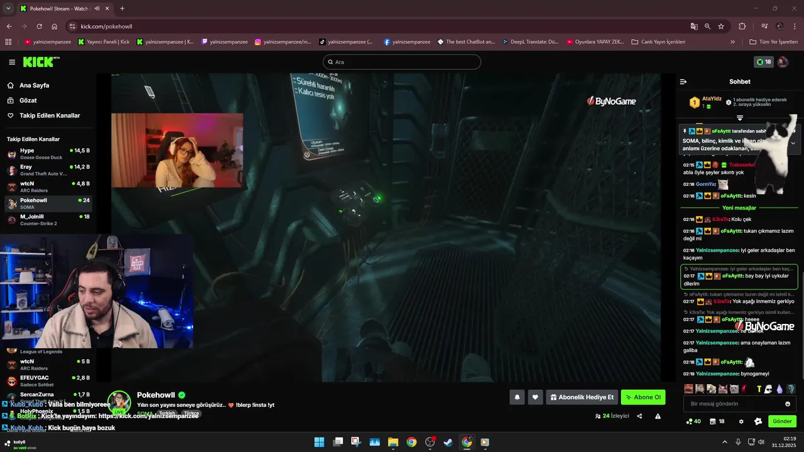Open the hamburger menu beside the KICK logo
The width and height of the screenshot is (804, 452).
12,62
